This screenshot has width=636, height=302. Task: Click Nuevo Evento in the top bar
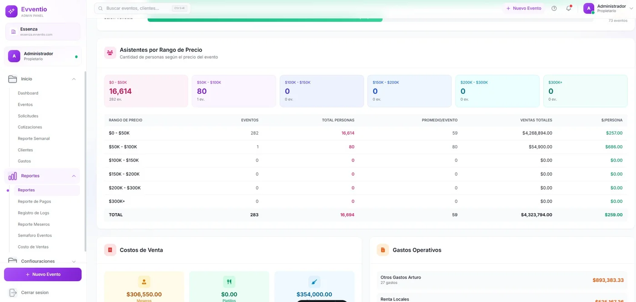pos(524,9)
